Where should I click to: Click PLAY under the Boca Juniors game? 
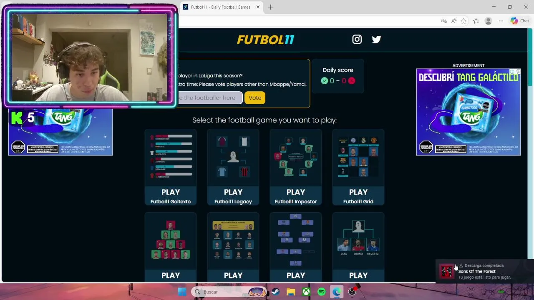tap(233, 275)
